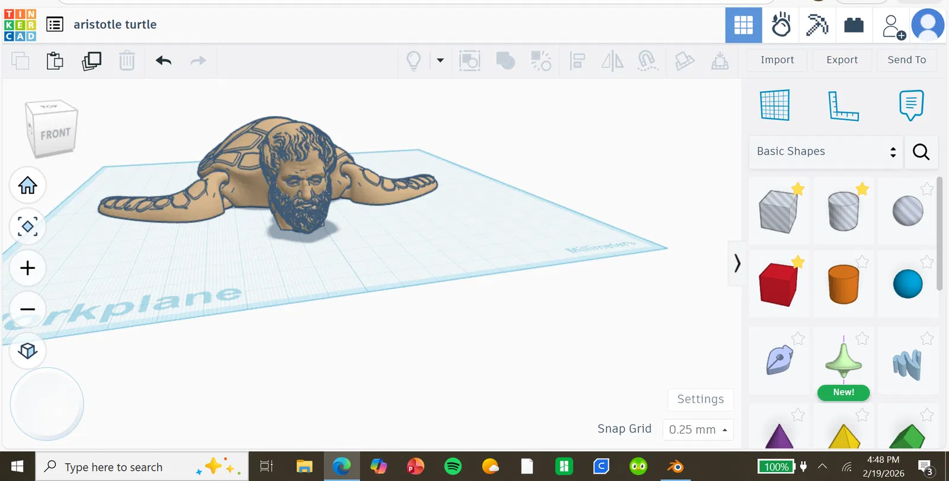
Task: Click the Cruise magnet icon
Action: point(648,60)
